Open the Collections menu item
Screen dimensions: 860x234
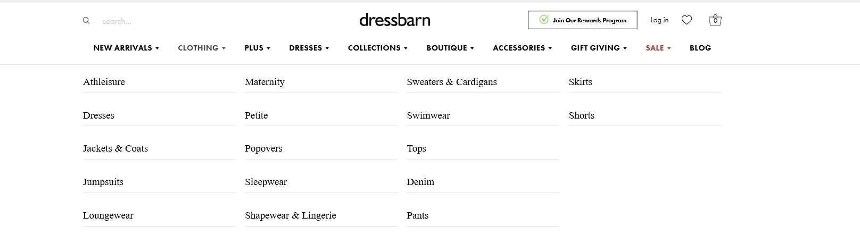point(378,48)
